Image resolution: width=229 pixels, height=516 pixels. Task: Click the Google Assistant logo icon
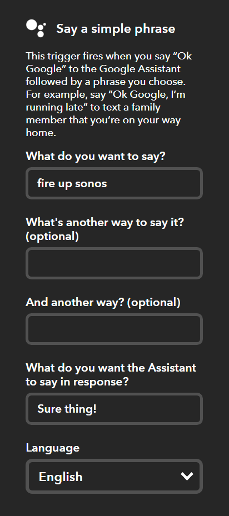coord(36,28)
